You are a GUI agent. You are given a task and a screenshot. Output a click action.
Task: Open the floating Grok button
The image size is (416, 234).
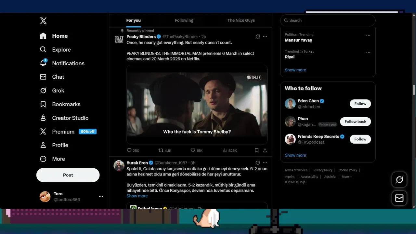click(399, 179)
